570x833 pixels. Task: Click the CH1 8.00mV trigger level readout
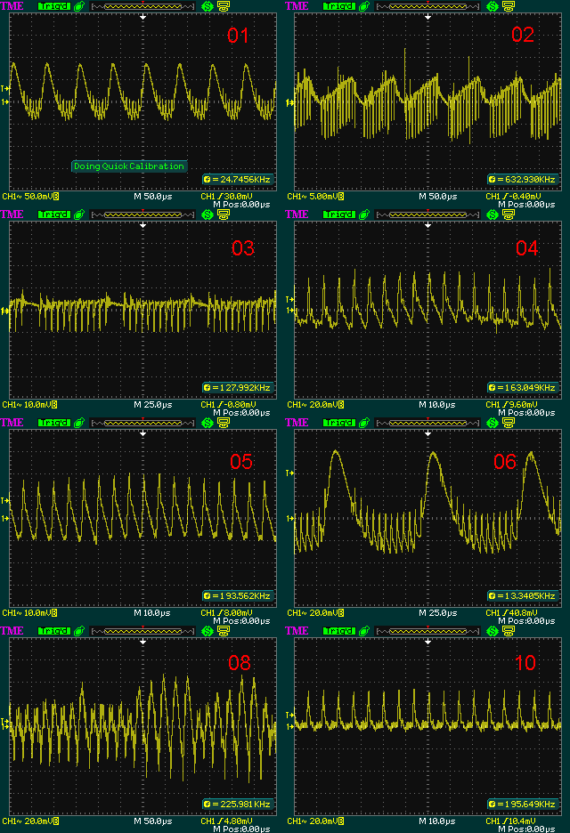click(x=227, y=613)
